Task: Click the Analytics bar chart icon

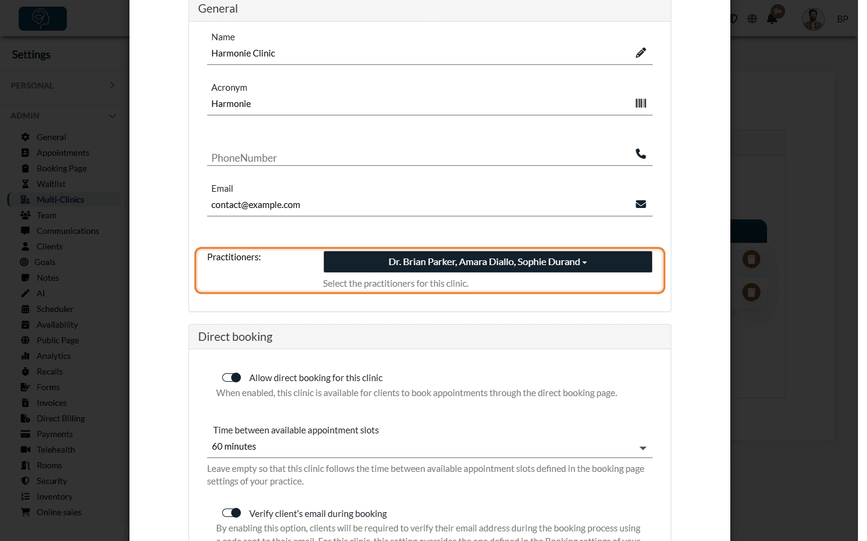Action: [x=25, y=356]
